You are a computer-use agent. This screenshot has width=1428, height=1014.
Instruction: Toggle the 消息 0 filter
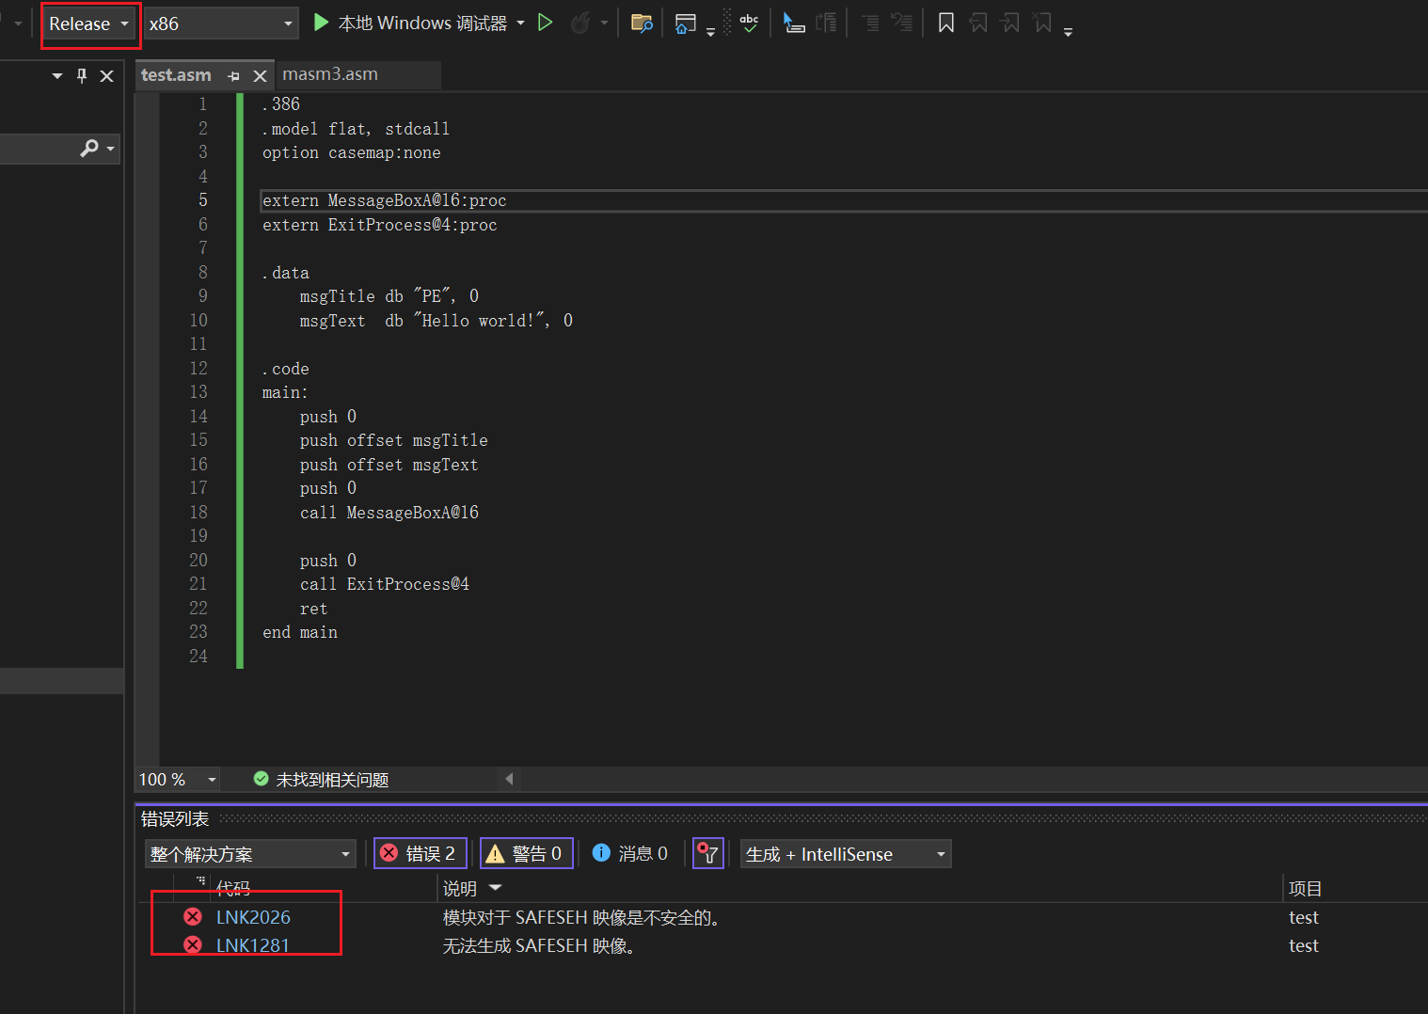pos(629,853)
